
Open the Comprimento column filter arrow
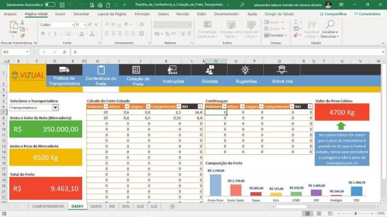click(x=178, y=107)
